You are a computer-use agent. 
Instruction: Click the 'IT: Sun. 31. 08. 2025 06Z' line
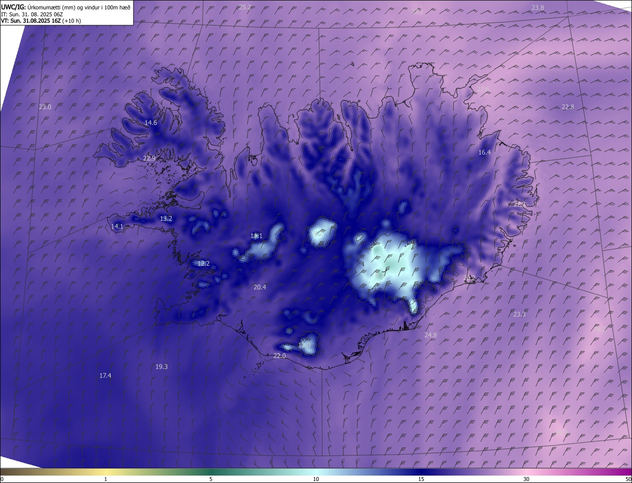point(32,14)
